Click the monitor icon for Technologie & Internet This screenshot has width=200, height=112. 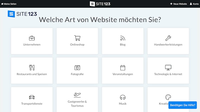[168, 67]
